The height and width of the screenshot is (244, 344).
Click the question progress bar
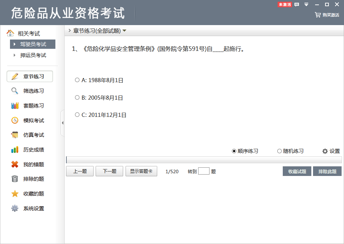pyautogui.click(x=204, y=159)
